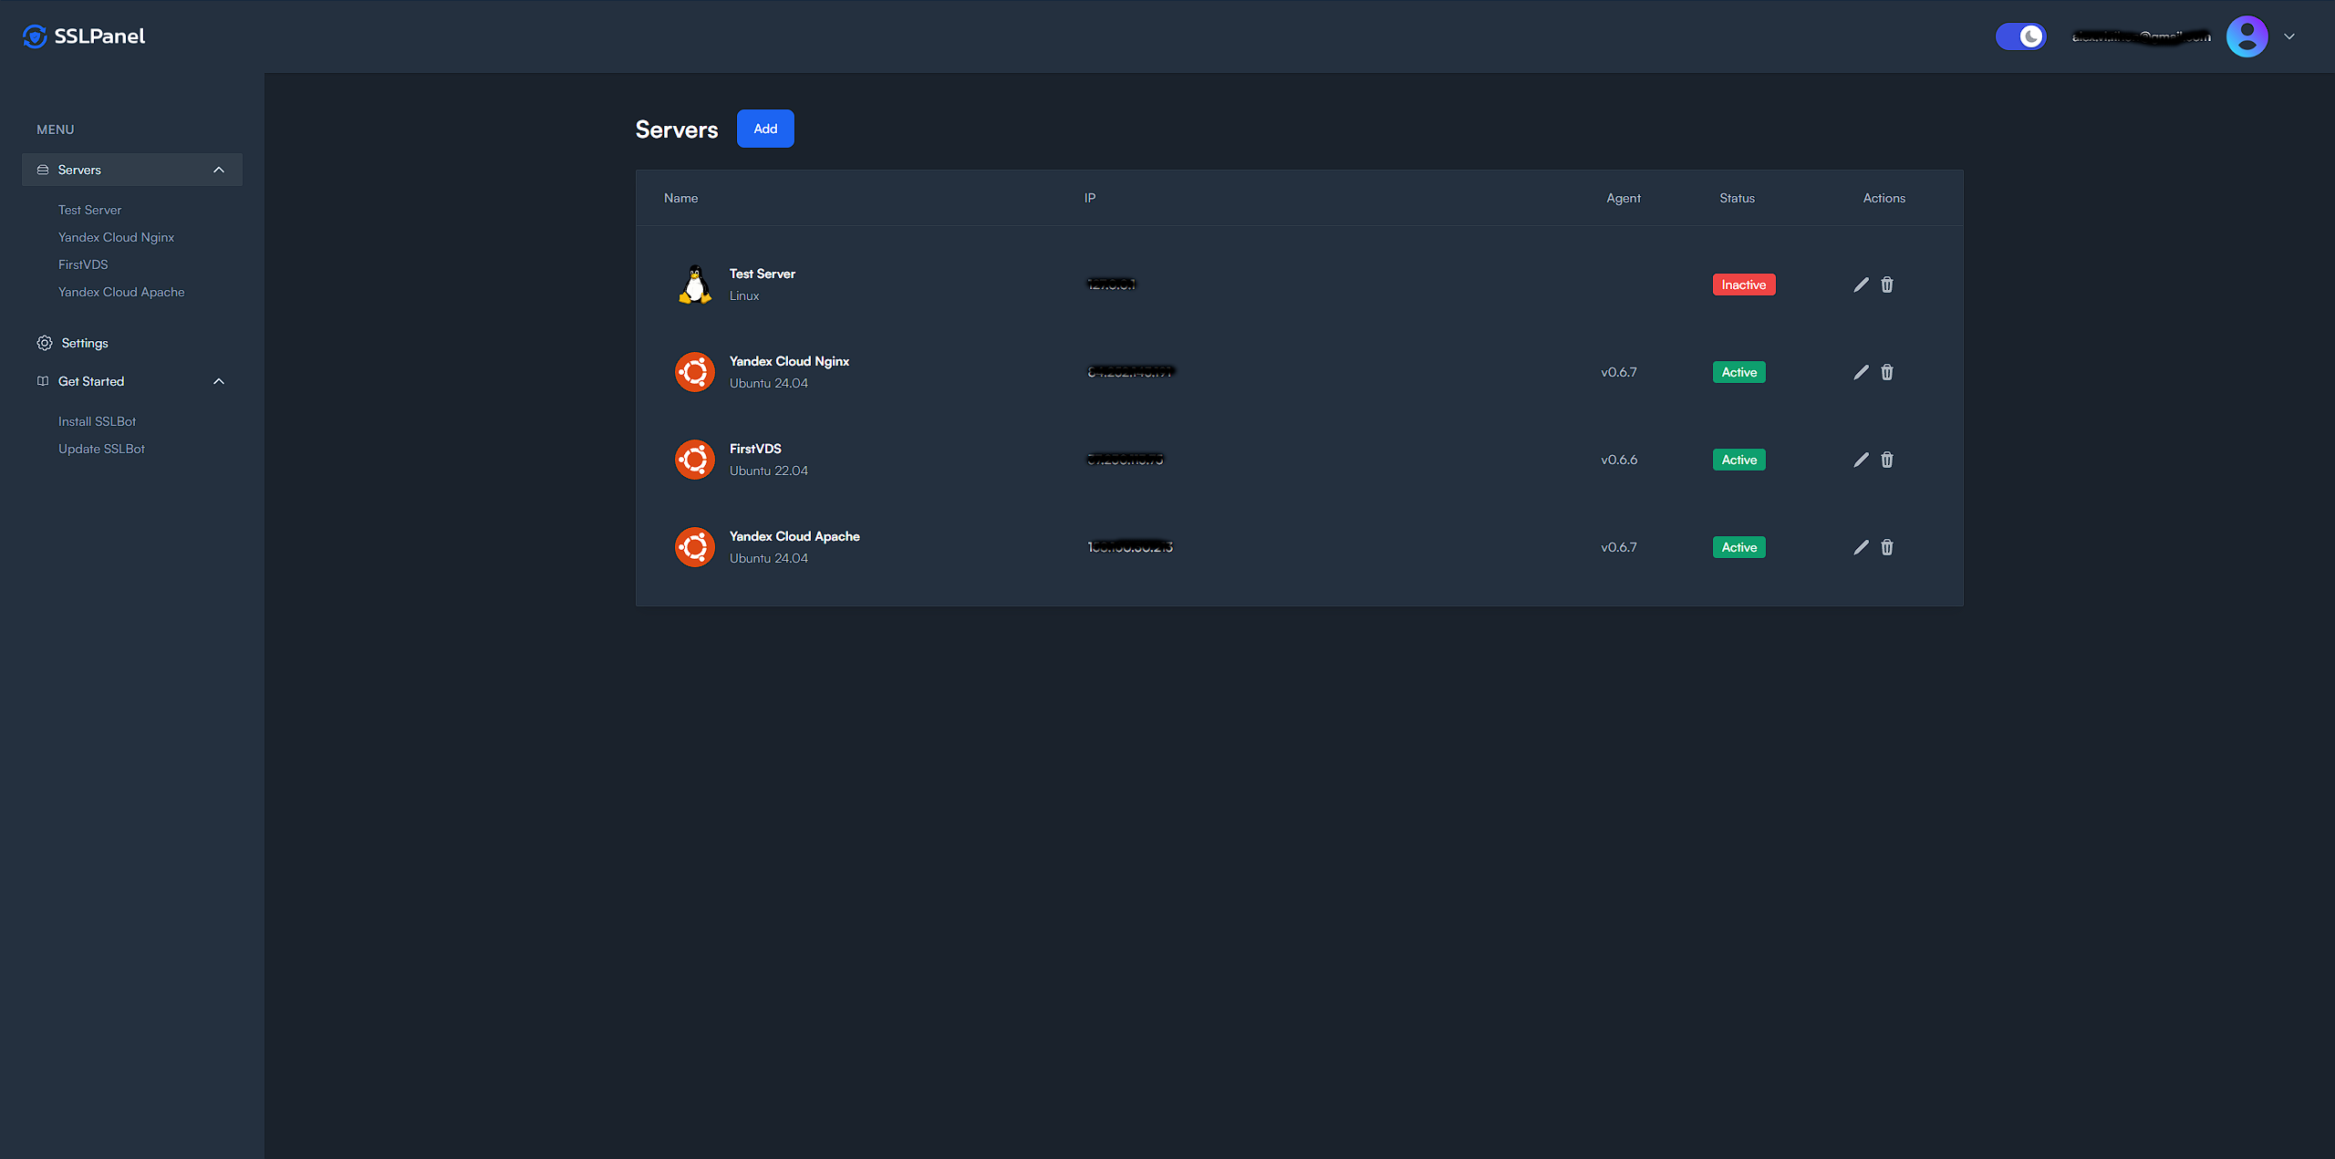Toggle the dark mode switch

pos(2020,36)
